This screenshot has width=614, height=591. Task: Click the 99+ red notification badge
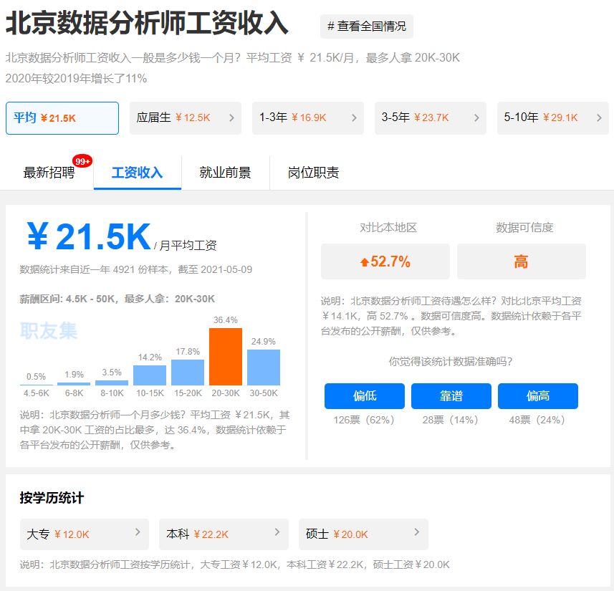82,161
